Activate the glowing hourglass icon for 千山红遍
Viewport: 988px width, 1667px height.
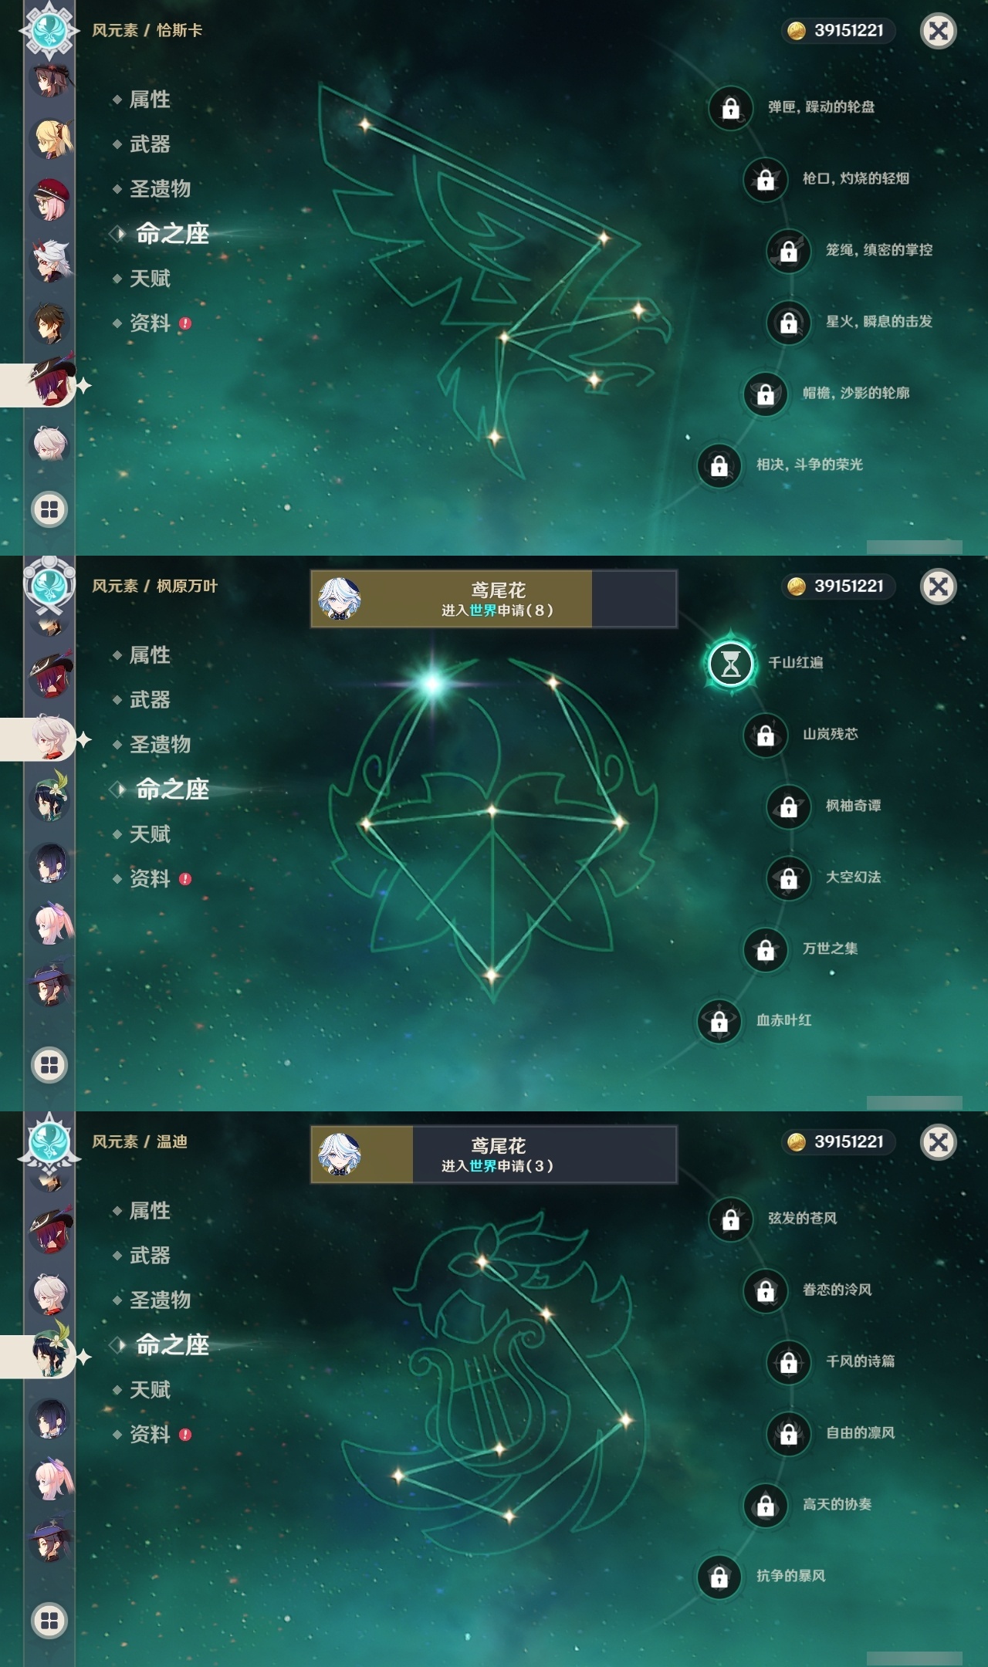[730, 664]
